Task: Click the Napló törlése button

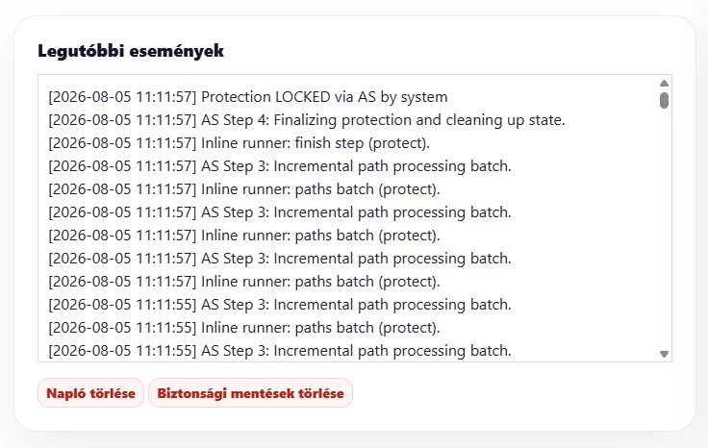Action: coord(90,393)
